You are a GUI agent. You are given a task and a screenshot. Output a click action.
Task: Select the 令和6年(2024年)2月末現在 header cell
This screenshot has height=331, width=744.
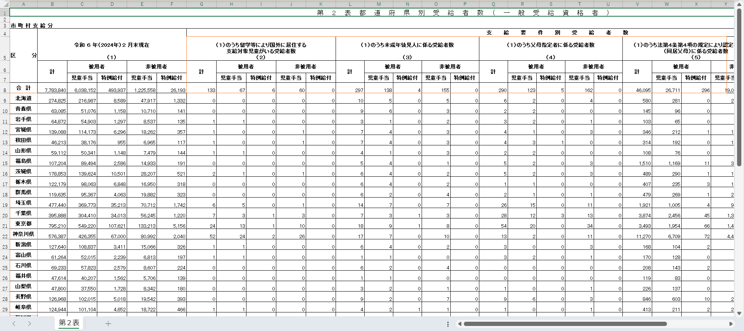[x=112, y=45]
